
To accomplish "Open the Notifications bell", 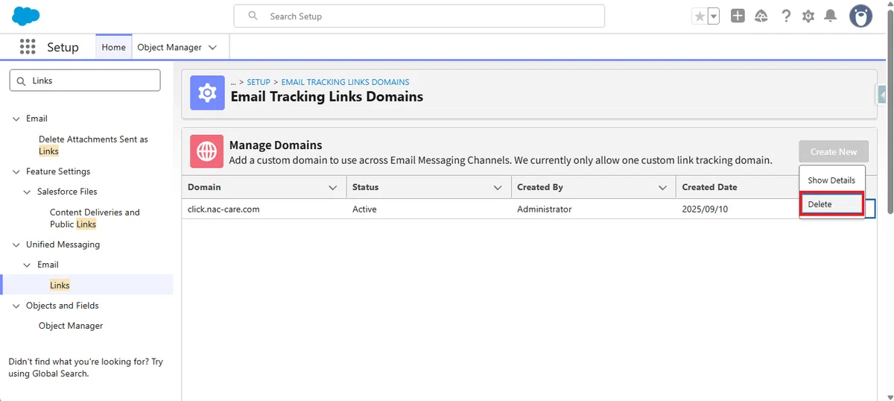I will [x=831, y=16].
